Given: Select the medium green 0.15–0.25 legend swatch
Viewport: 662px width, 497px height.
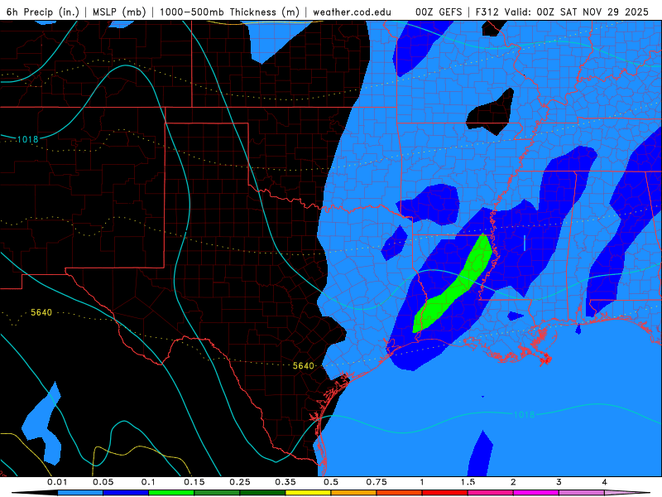Looking at the screenshot, I should [x=217, y=493].
